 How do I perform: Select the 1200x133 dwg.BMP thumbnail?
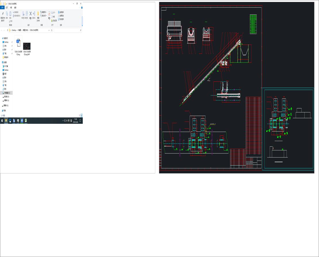tap(26, 47)
